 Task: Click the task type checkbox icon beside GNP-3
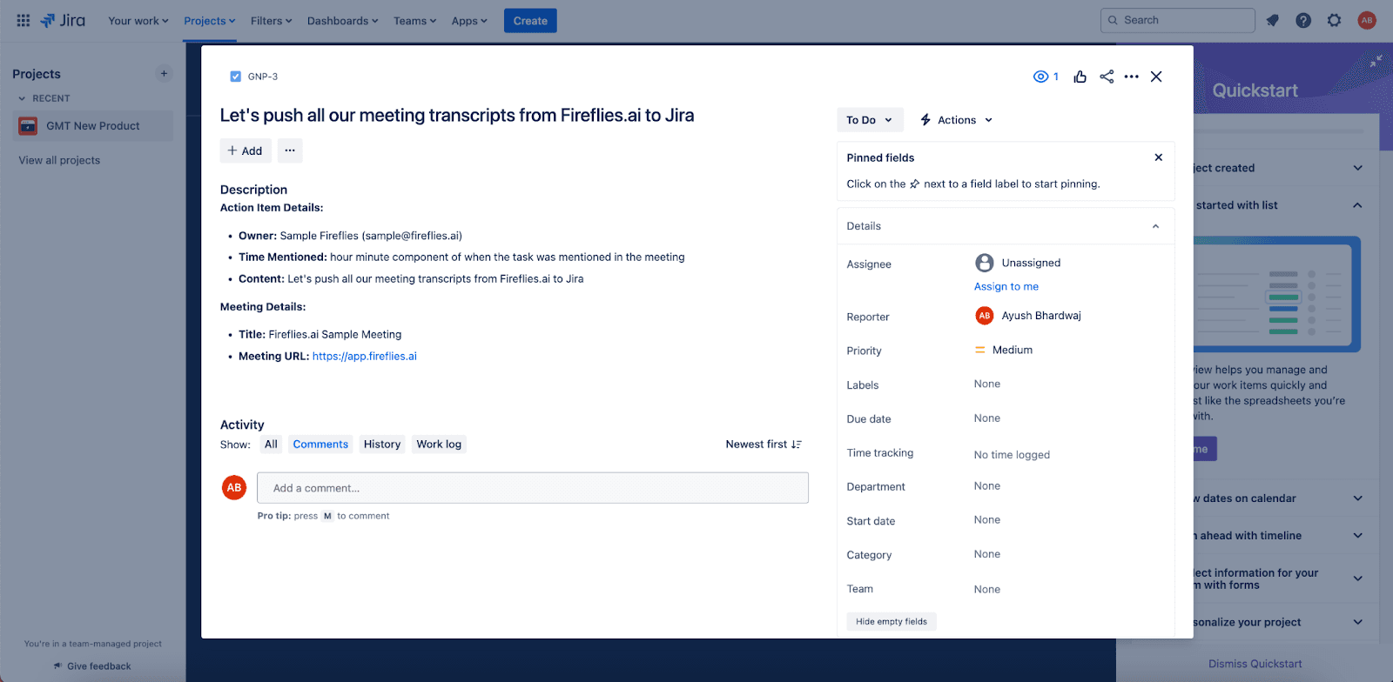click(235, 77)
